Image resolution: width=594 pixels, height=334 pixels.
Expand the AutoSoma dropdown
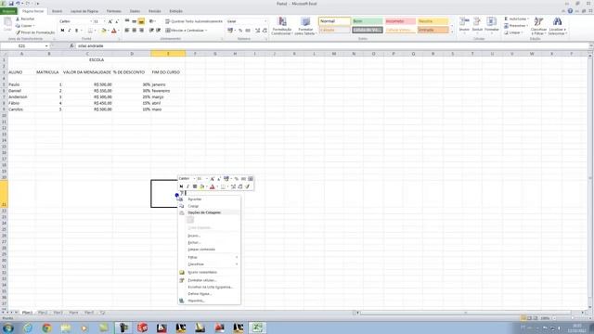(528, 19)
